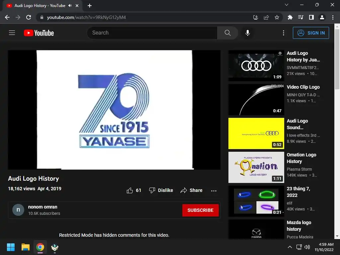Image resolution: width=340 pixels, height=255 pixels.
Task: Click the 10.6K subscribers text
Action: tap(44, 213)
